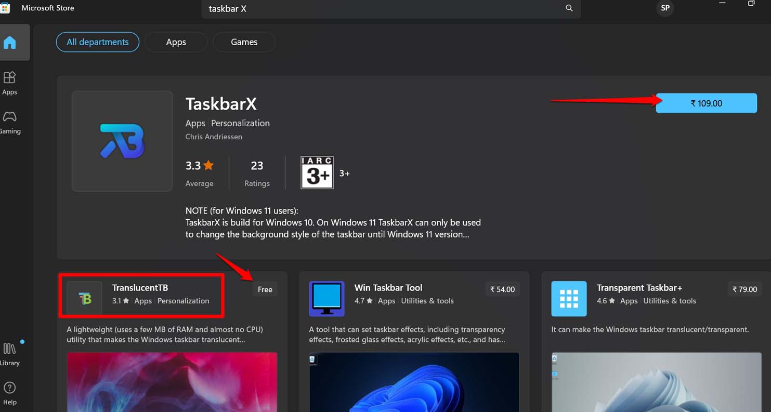Click the Transparent Taskbar+ grid icon
The width and height of the screenshot is (771, 412).
[x=569, y=298]
